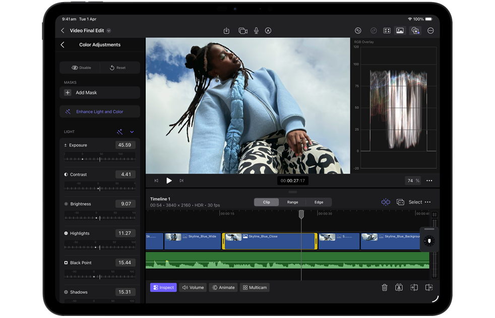Click the Exposure slider track

click(100, 159)
